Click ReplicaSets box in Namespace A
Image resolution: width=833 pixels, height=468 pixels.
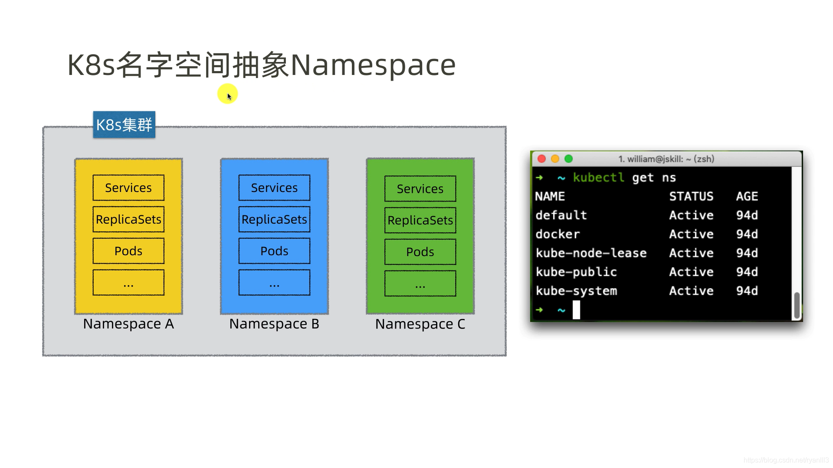coord(128,219)
